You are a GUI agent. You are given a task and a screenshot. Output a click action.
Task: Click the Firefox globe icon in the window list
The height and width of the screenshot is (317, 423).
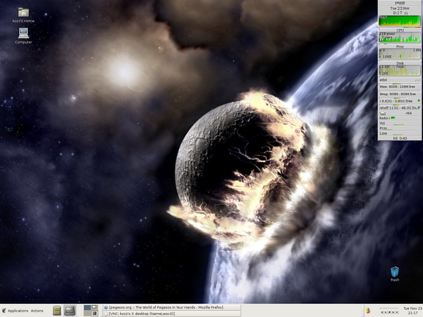click(106, 307)
